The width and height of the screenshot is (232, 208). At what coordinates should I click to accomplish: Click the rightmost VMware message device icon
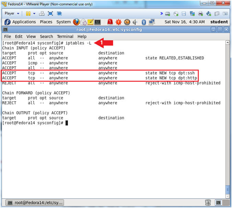tap(225, 14)
